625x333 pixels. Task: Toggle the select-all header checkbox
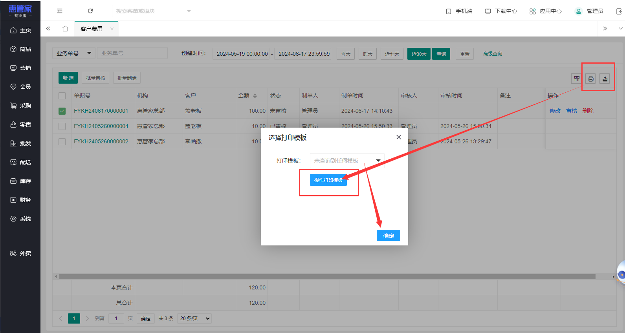(x=62, y=95)
